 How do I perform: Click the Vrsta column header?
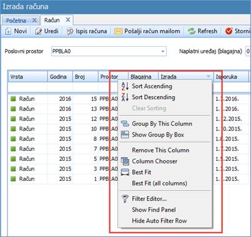[x=28, y=77]
